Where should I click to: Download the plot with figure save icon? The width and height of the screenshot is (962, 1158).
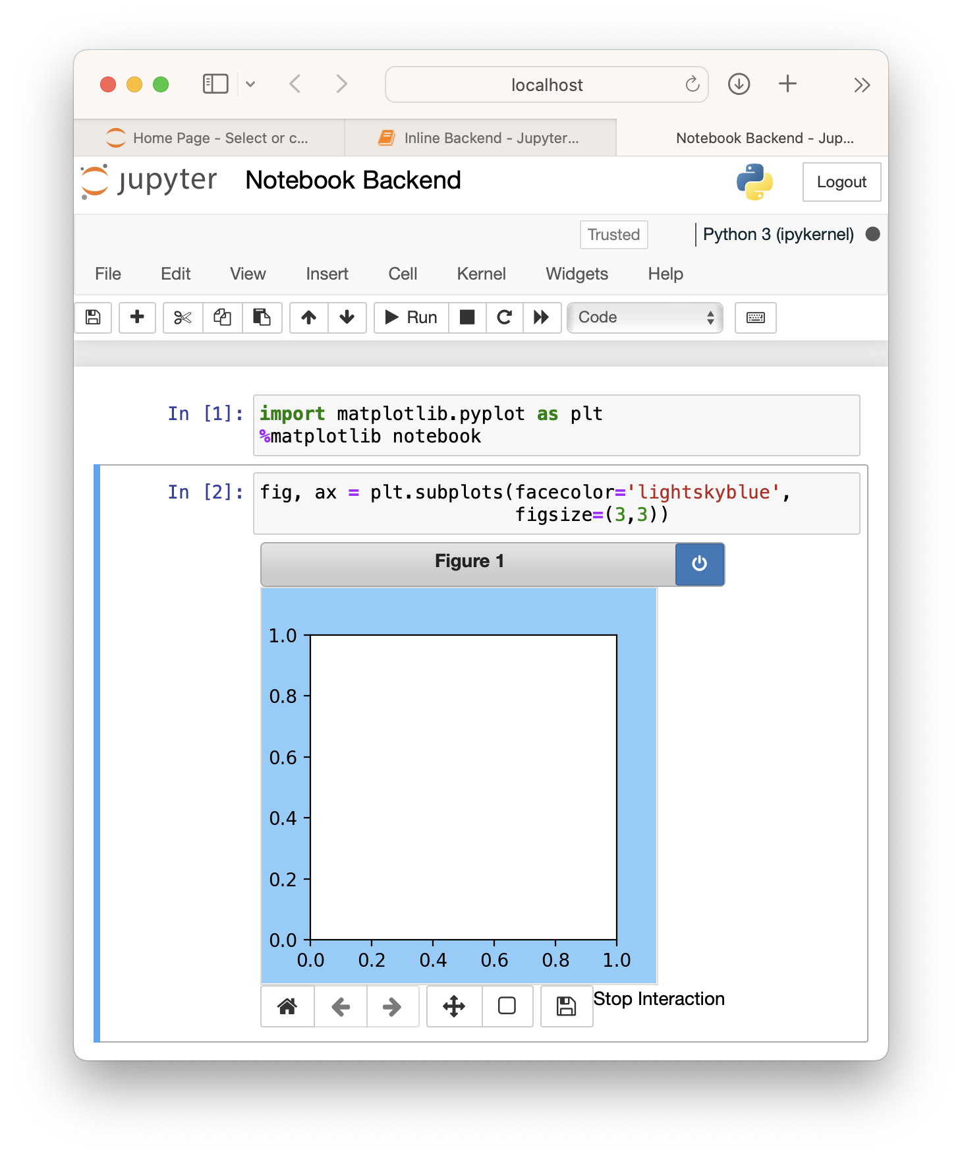click(566, 1006)
